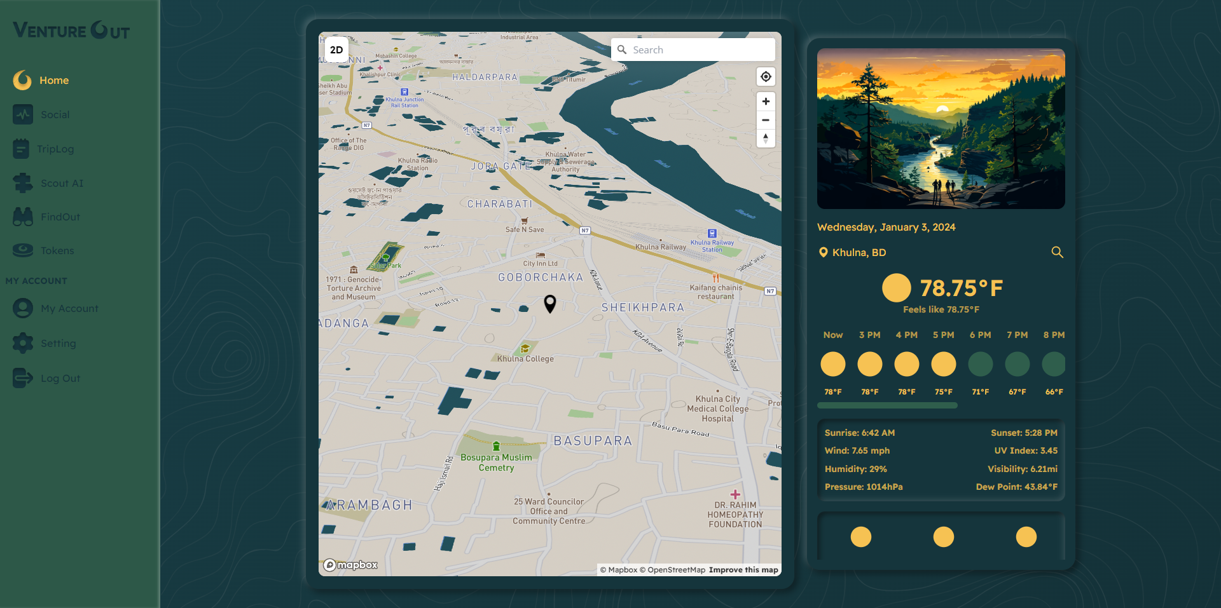Click the Humidity: 29% value
Viewport: 1221px width, 608px height.
click(856, 469)
